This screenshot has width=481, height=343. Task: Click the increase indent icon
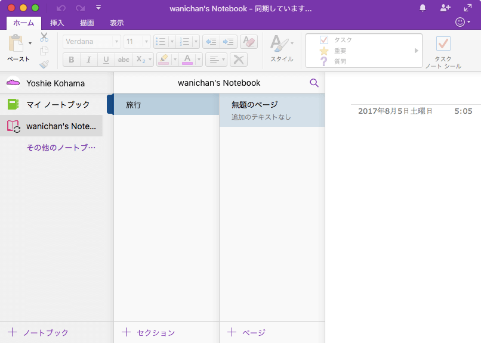pos(229,42)
